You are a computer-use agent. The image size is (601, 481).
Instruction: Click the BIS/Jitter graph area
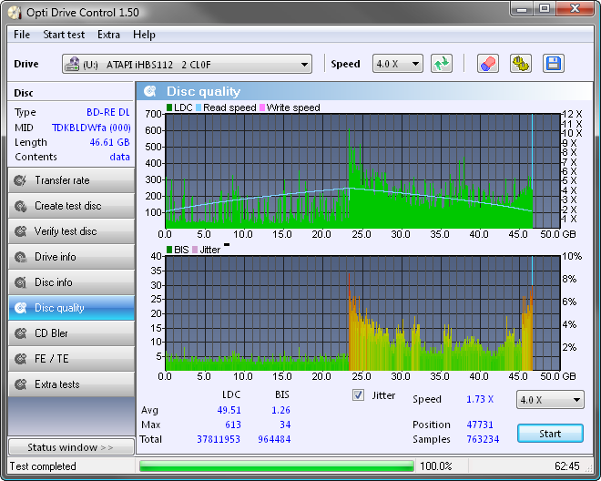point(362,313)
